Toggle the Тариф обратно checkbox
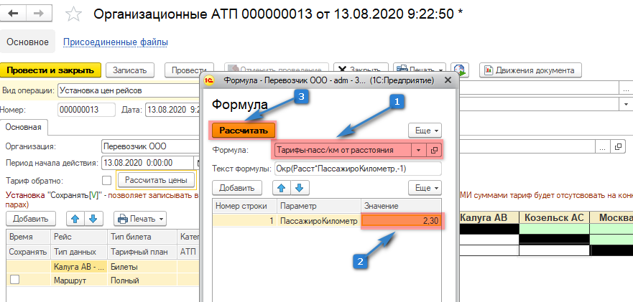Viewport: 633px width, 302px height. (x=107, y=180)
